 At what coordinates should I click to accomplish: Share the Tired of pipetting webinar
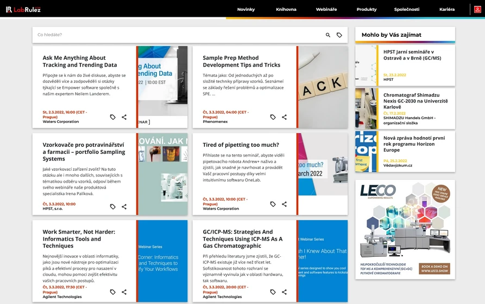(284, 204)
